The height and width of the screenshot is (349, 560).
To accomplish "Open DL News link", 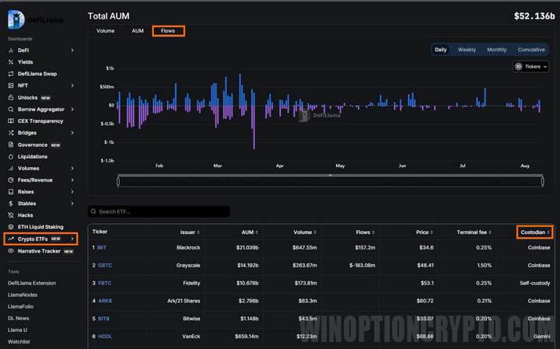I will (x=18, y=319).
